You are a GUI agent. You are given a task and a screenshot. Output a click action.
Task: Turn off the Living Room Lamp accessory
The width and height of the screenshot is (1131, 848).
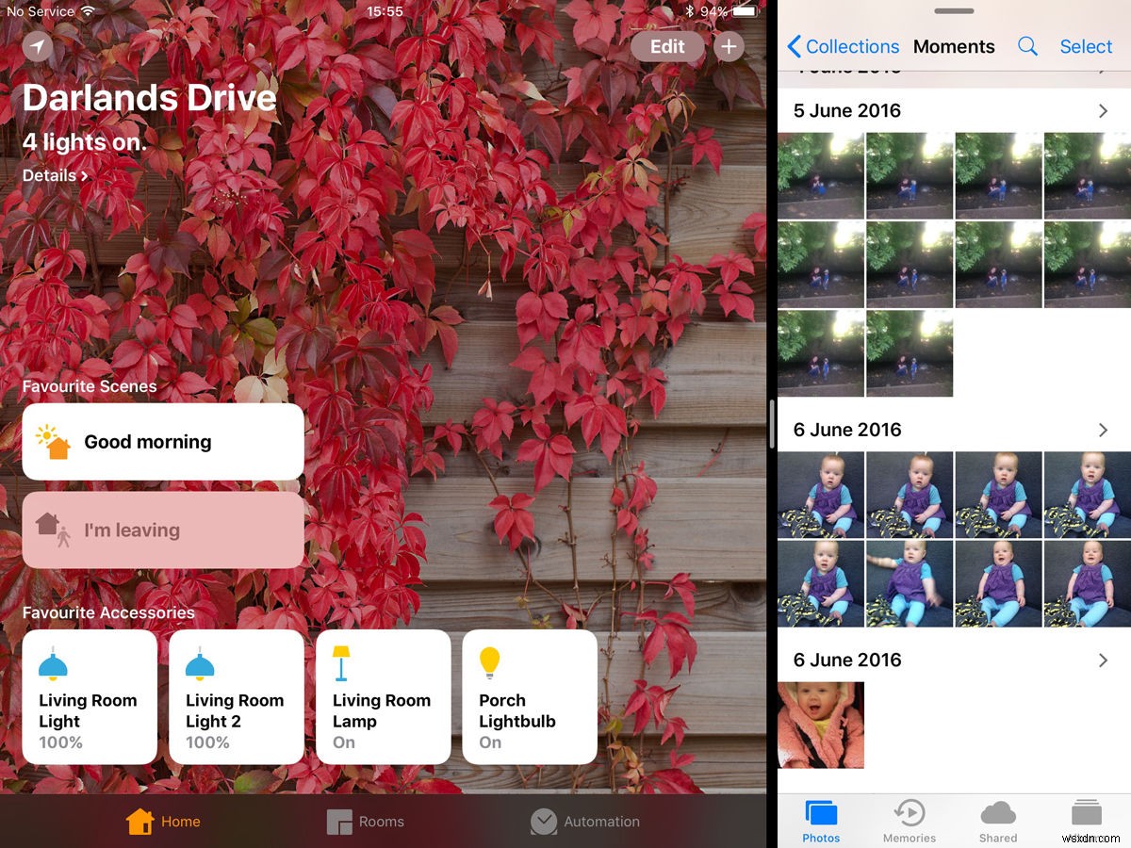tap(383, 697)
